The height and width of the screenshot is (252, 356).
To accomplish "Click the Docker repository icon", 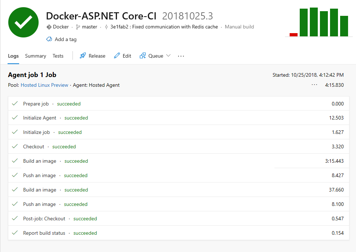I will (49, 27).
